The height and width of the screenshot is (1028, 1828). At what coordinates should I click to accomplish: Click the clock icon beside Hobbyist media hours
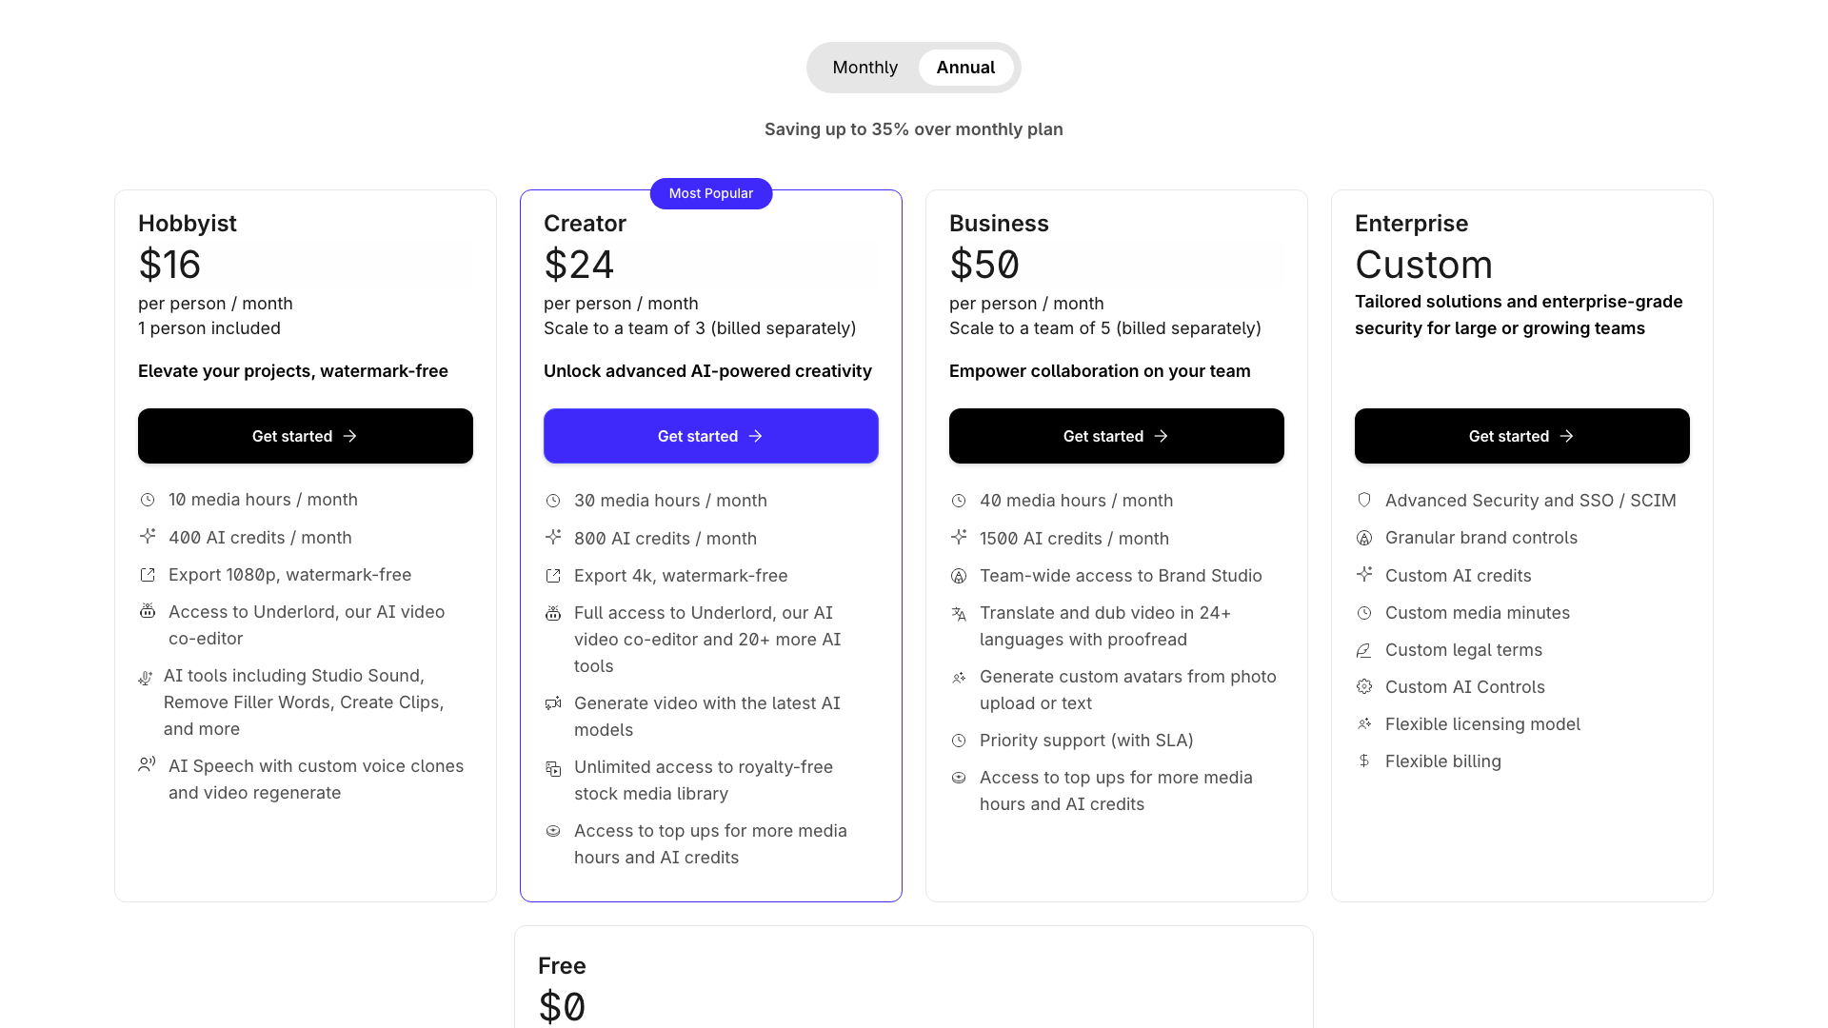[x=147, y=499]
